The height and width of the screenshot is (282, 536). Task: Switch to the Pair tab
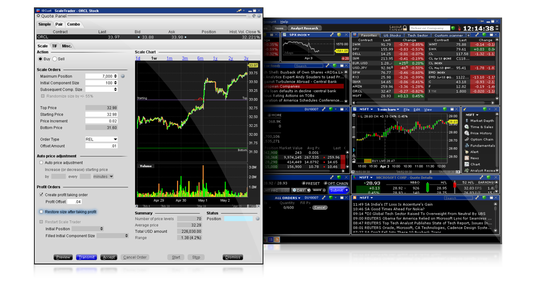[x=59, y=24]
